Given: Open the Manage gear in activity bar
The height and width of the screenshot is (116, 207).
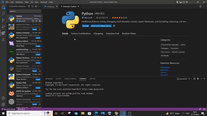Looking at the screenshot, I should coord(3,104).
